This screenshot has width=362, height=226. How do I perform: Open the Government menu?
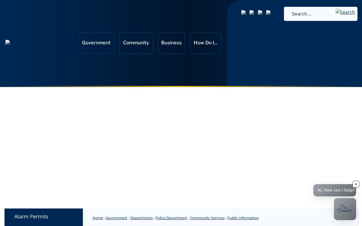click(96, 43)
